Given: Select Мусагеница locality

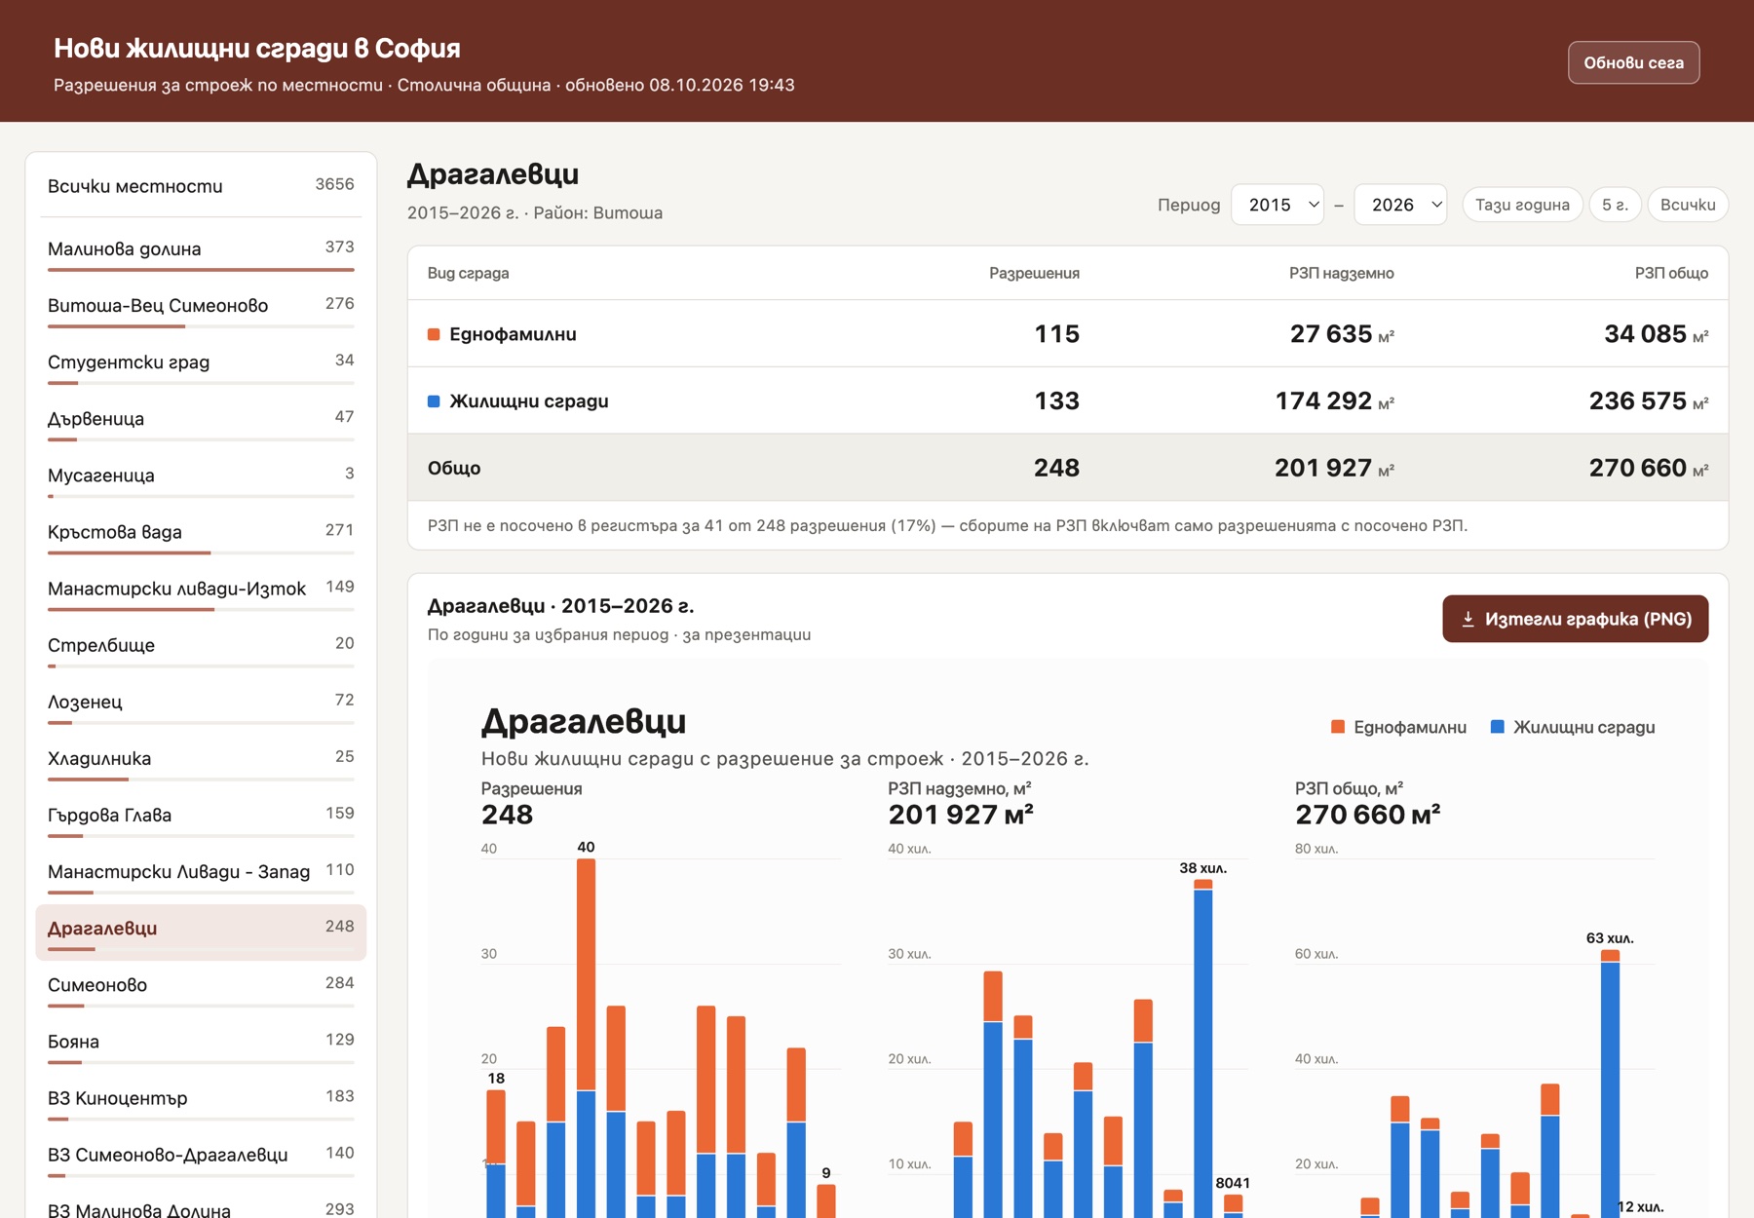Looking at the screenshot, I should tap(201, 477).
